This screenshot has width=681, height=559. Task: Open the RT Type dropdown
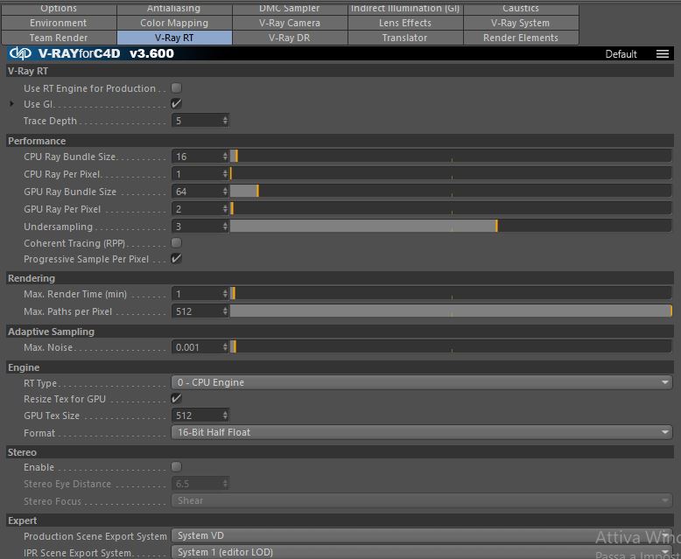point(422,382)
